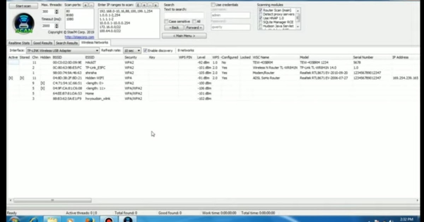
Task: Toggle the Detect proxy servers module checkbox
Action: pos(260,14)
